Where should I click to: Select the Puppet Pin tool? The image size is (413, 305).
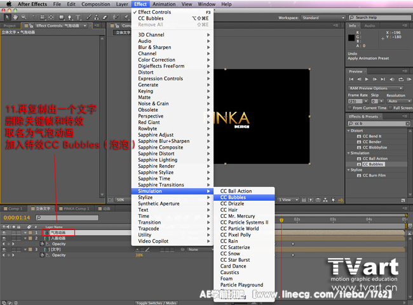126,17
